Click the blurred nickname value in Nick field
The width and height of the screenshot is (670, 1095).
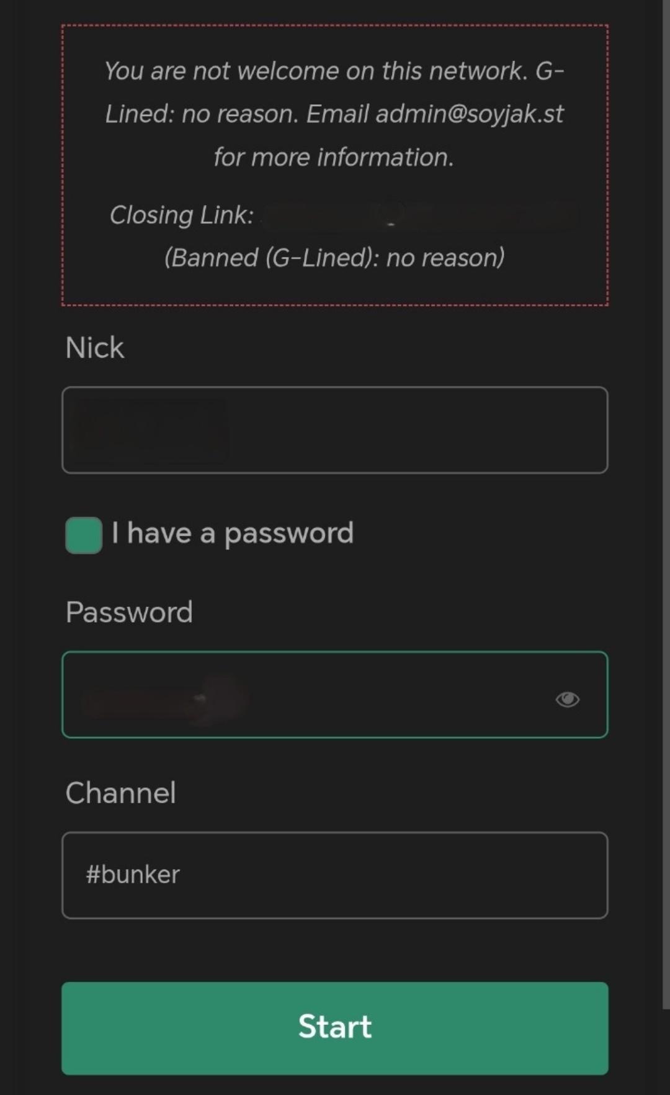(x=151, y=430)
